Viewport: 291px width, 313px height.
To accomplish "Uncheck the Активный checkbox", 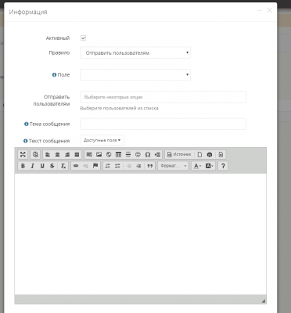I will (83, 38).
